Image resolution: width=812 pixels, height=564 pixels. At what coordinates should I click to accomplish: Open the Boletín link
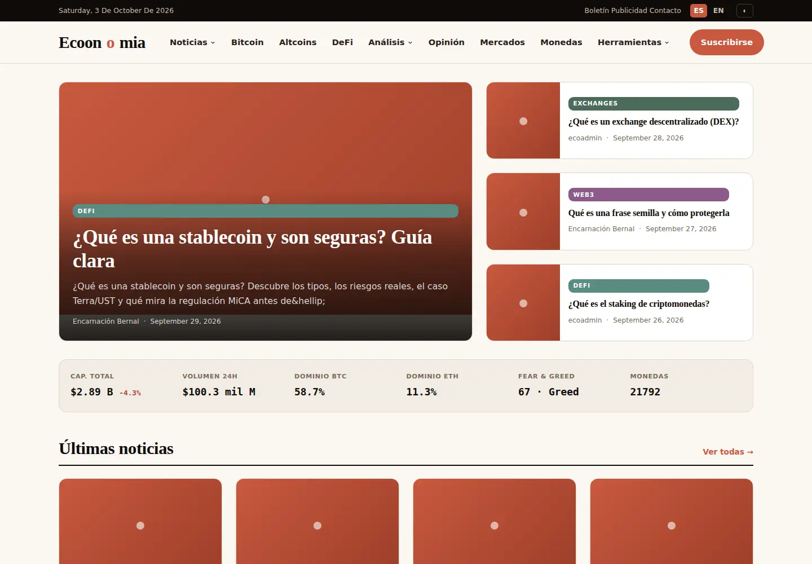coord(597,11)
